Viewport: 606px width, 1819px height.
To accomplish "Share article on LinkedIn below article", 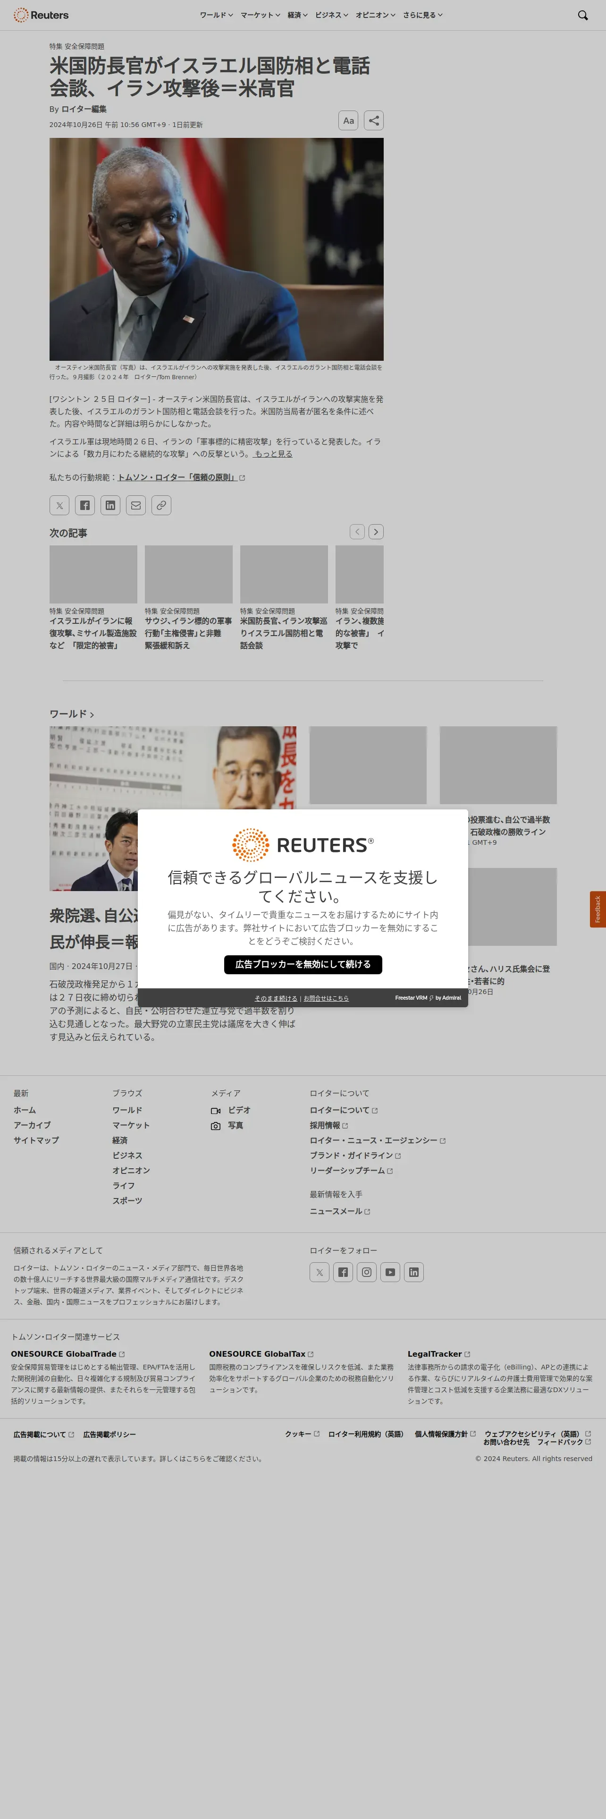I will [110, 505].
